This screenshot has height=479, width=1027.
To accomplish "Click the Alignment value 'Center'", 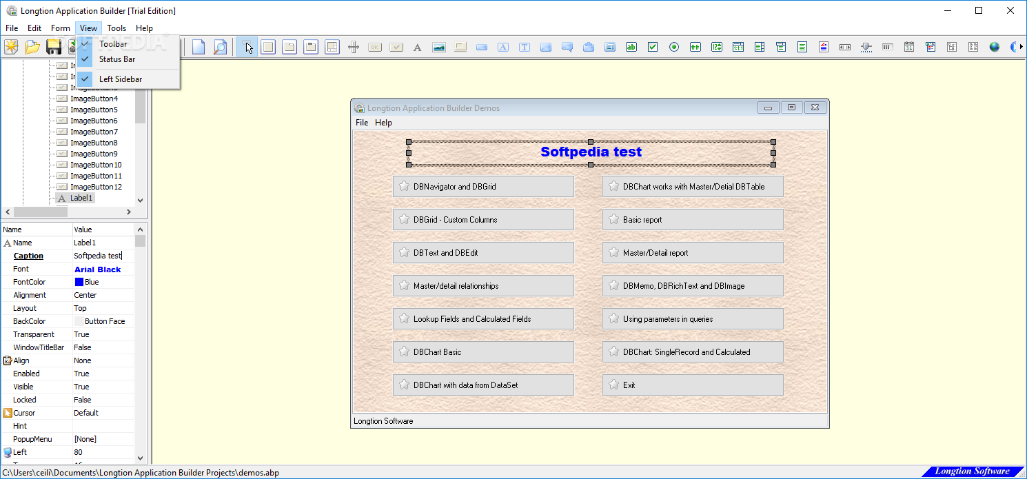I will click(85, 295).
